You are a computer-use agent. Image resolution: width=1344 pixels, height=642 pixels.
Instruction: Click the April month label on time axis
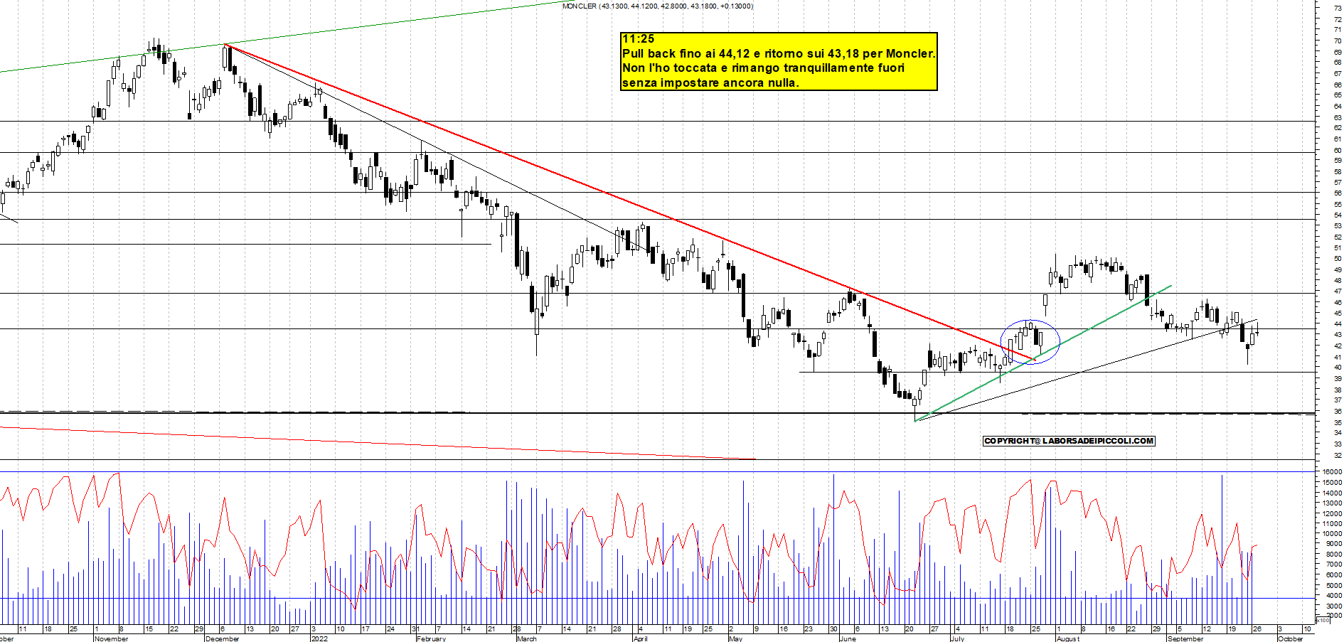pos(640,638)
